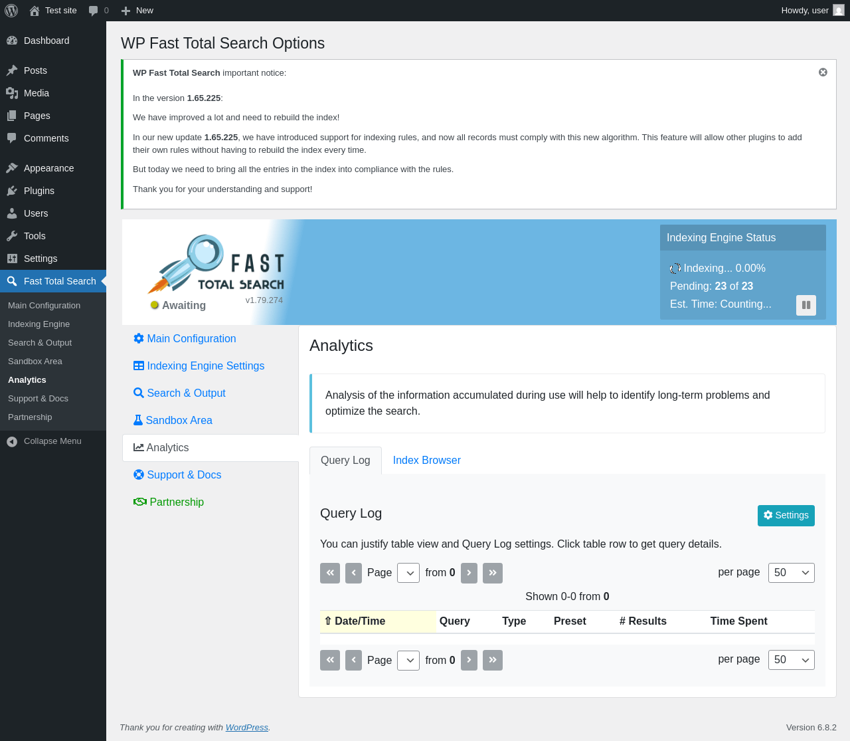
Task: Select Fast Total Search sidebar menu
Action: (x=53, y=281)
